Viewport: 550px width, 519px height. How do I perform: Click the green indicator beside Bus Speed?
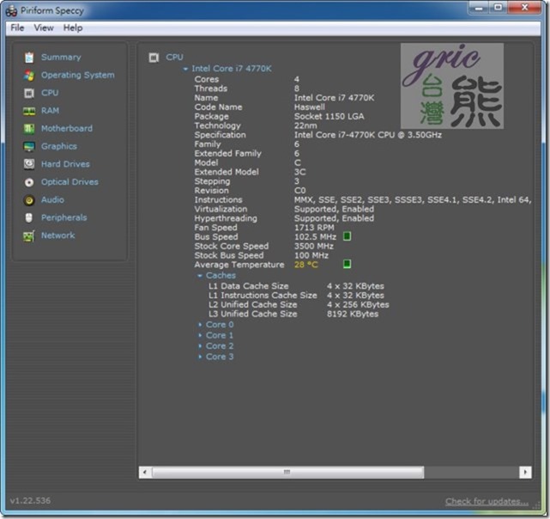(347, 236)
